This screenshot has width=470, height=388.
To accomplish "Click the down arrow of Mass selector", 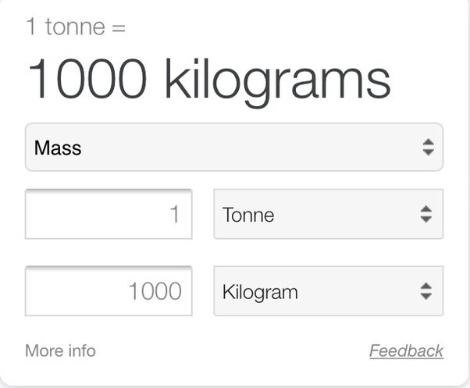I will pyautogui.click(x=429, y=152).
